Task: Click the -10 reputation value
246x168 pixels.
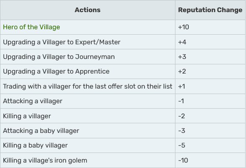Action: coord(183,160)
